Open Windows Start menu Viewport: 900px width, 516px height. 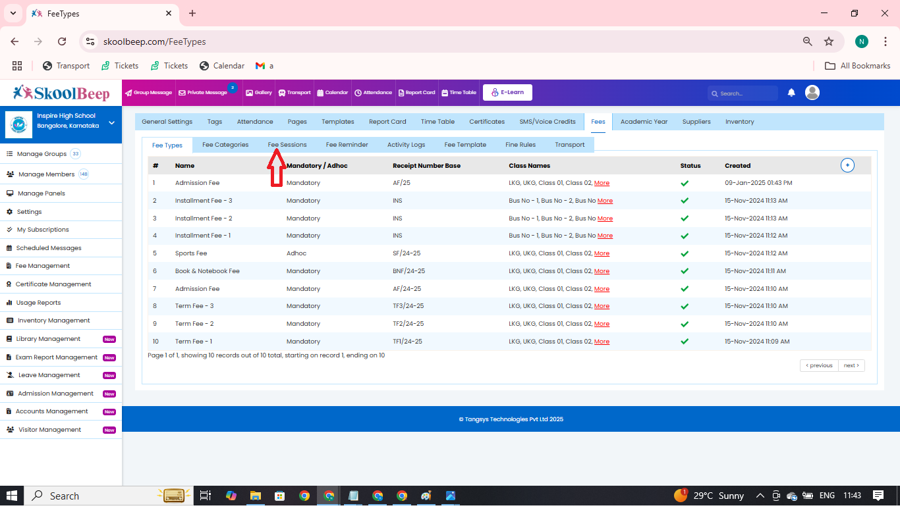point(12,496)
